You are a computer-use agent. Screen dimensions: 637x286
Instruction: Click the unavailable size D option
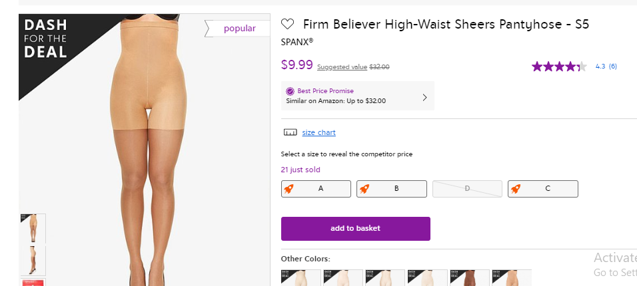pyautogui.click(x=467, y=189)
